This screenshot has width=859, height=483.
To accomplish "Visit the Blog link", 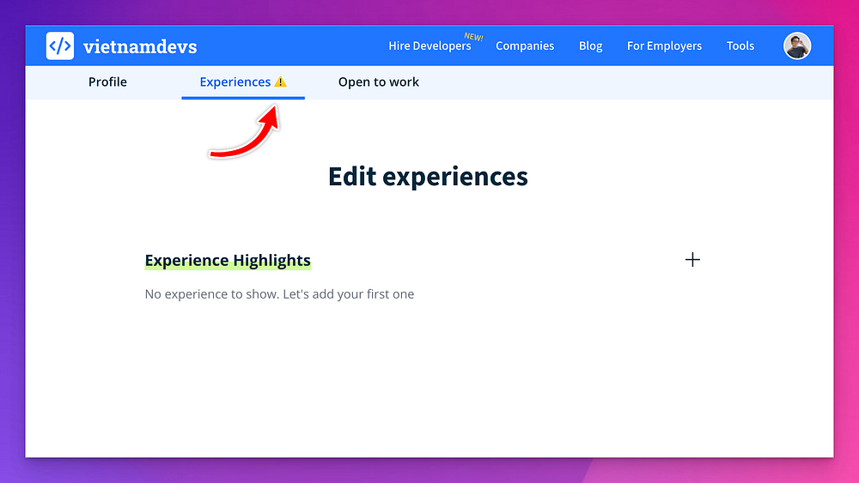I will tap(591, 46).
